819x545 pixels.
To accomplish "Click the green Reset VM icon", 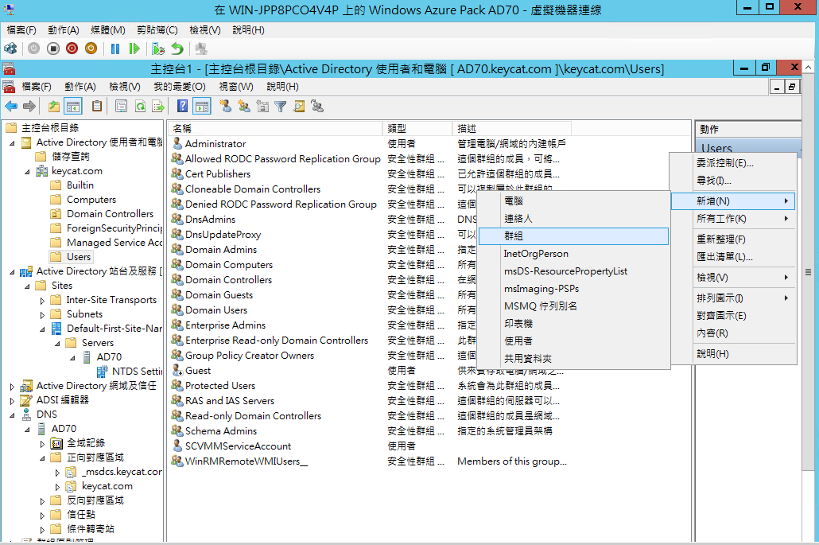I will (134, 49).
